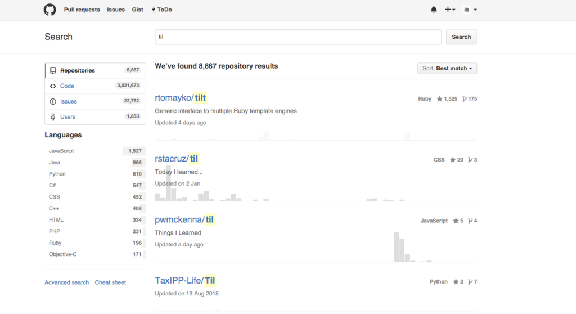Open the ToDo header link
This screenshot has height=314, width=576.
[x=161, y=10]
